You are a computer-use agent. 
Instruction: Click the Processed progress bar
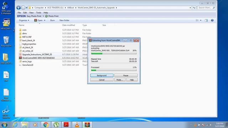point(114,70)
